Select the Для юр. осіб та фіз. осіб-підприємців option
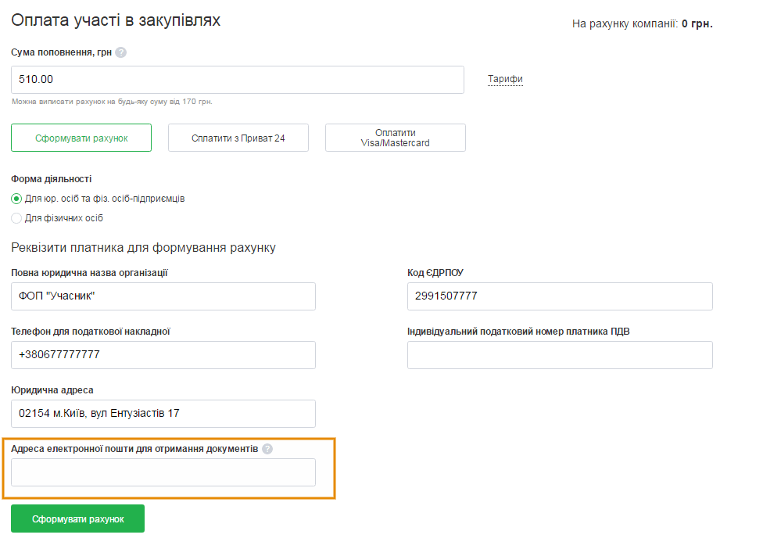 (x=16, y=199)
